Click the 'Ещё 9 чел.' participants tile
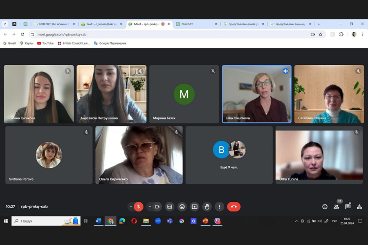 229,155
